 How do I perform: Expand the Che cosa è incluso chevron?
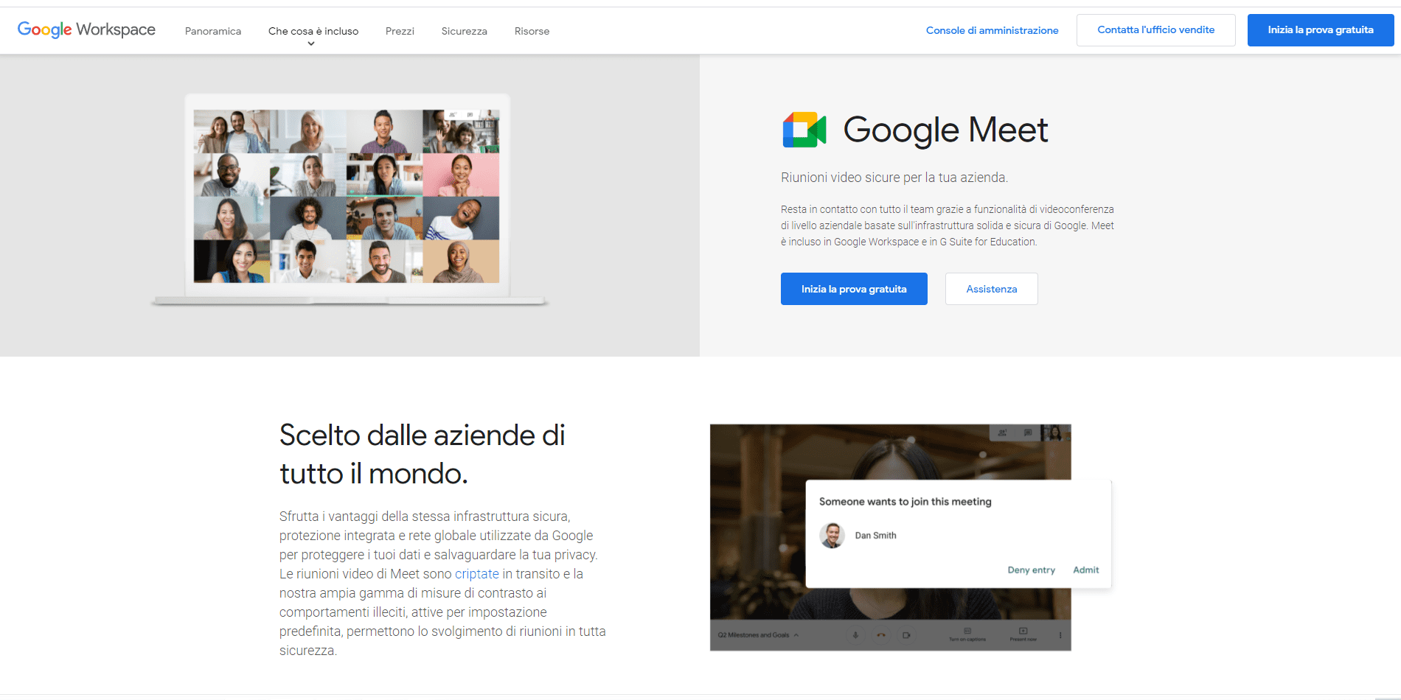pyautogui.click(x=312, y=43)
